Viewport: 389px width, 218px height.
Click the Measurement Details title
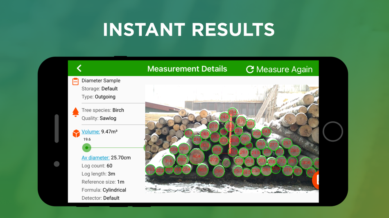(187, 69)
